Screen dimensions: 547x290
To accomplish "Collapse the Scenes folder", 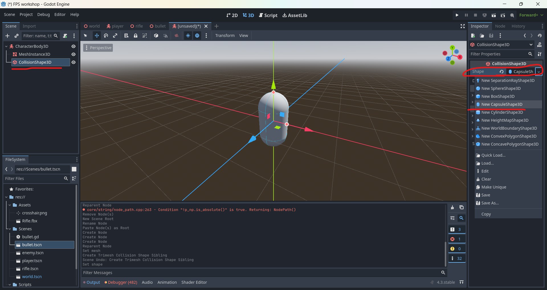I will pyautogui.click(x=10, y=229).
